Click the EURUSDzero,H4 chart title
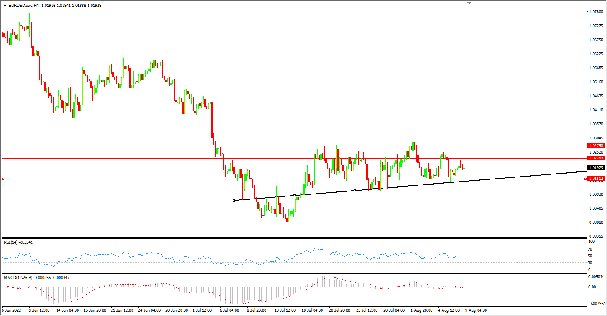This screenshot has width=607, height=316. [23, 5]
